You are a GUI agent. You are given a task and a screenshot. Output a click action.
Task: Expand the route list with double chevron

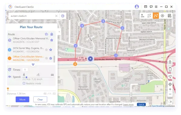click(x=33, y=64)
